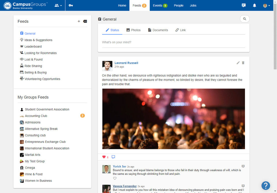
Task: Click Leonard Russell's profile photo
Action: pyautogui.click(x=107, y=66)
